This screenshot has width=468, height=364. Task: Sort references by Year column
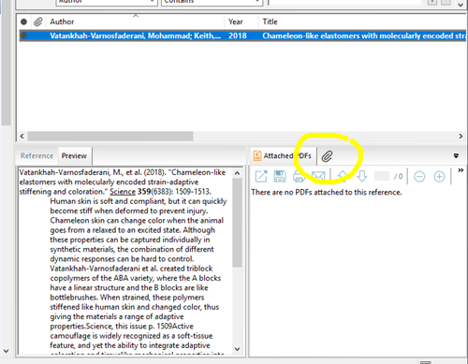tap(241, 22)
